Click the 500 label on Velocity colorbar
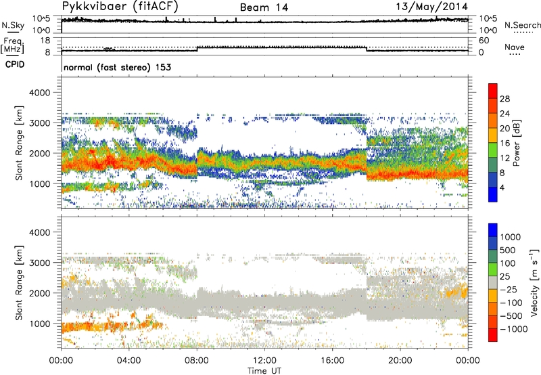Viewport: 541px width, 375px height. tap(509, 250)
